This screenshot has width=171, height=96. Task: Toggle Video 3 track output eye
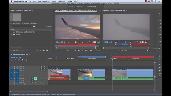[x=44, y=66]
